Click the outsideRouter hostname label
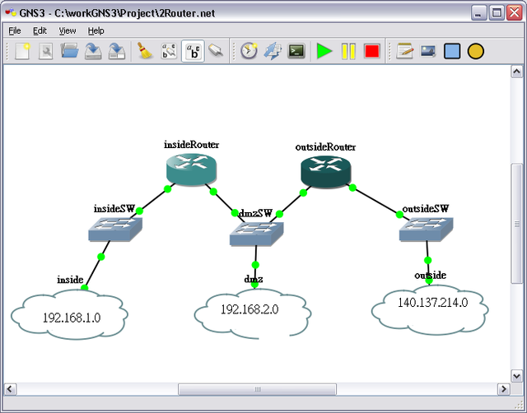Screen dimensions: 527x413 point(325,147)
